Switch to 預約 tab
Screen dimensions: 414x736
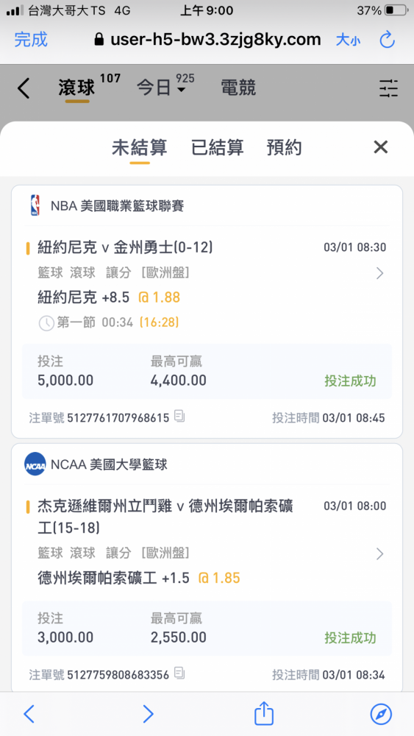[284, 147]
